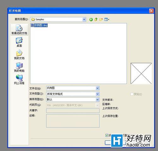Toggle the 预览 preview checkbox
158x151 pixels.
[132, 94]
